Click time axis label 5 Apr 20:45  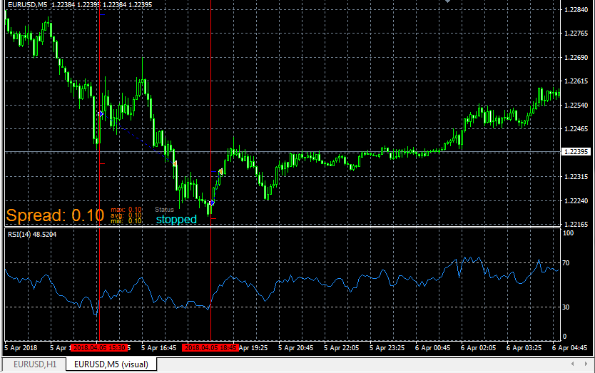[295, 347]
